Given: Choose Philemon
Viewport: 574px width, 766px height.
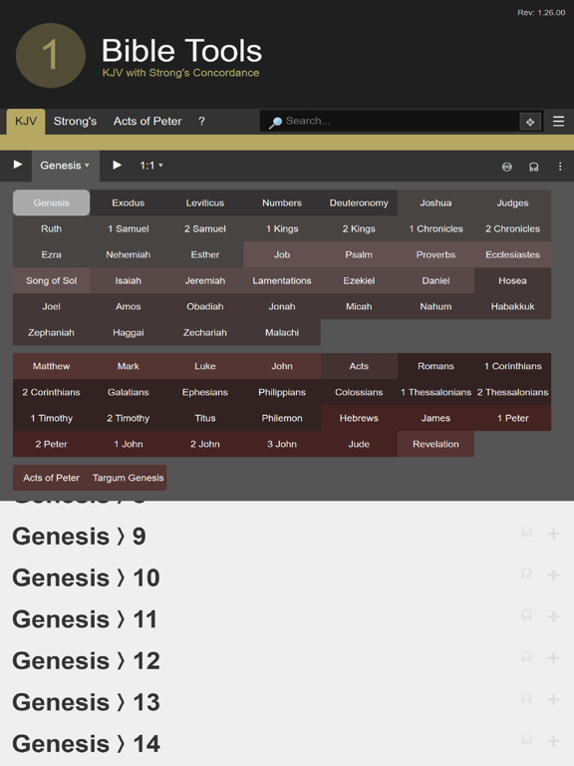Looking at the screenshot, I should (x=282, y=418).
